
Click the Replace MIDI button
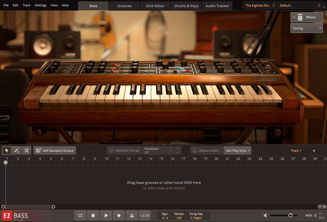click(x=207, y=150)
